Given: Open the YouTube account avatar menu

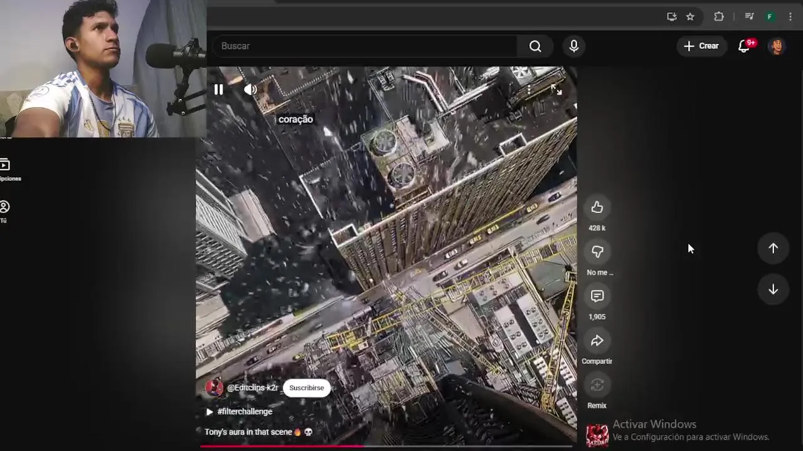Looking at the screenshot, I should click(777, 46).
